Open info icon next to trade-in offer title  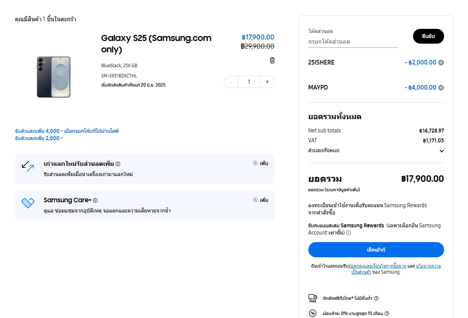coord(118,164)
